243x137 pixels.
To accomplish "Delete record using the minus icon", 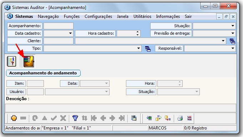I will click(x=23, y=118).
